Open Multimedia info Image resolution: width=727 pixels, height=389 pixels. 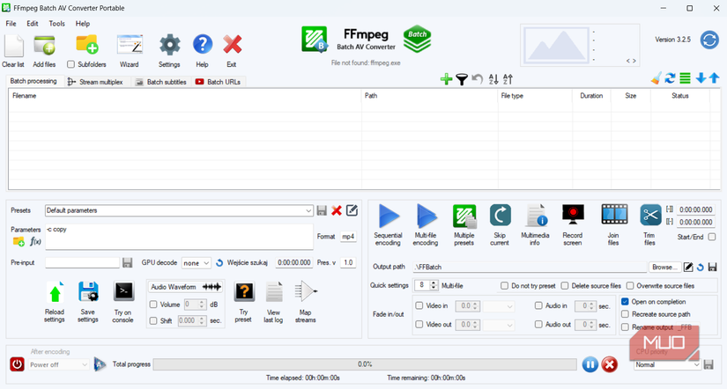point(536,216)
